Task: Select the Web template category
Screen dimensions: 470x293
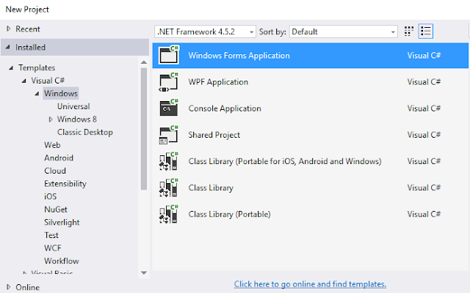Action: coord(52,145)
